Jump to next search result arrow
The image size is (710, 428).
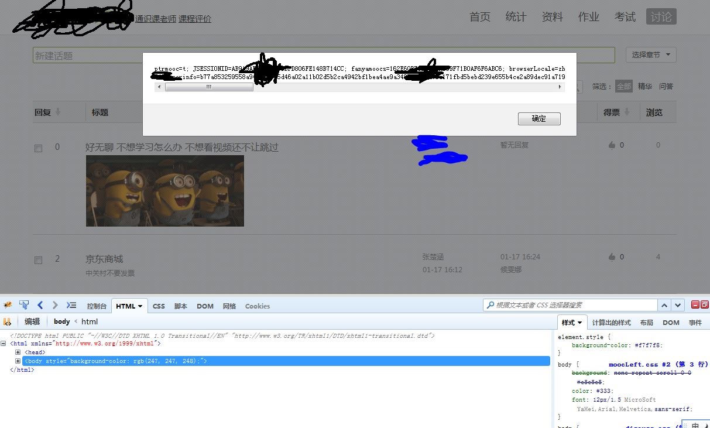click(x=678, y=305)
